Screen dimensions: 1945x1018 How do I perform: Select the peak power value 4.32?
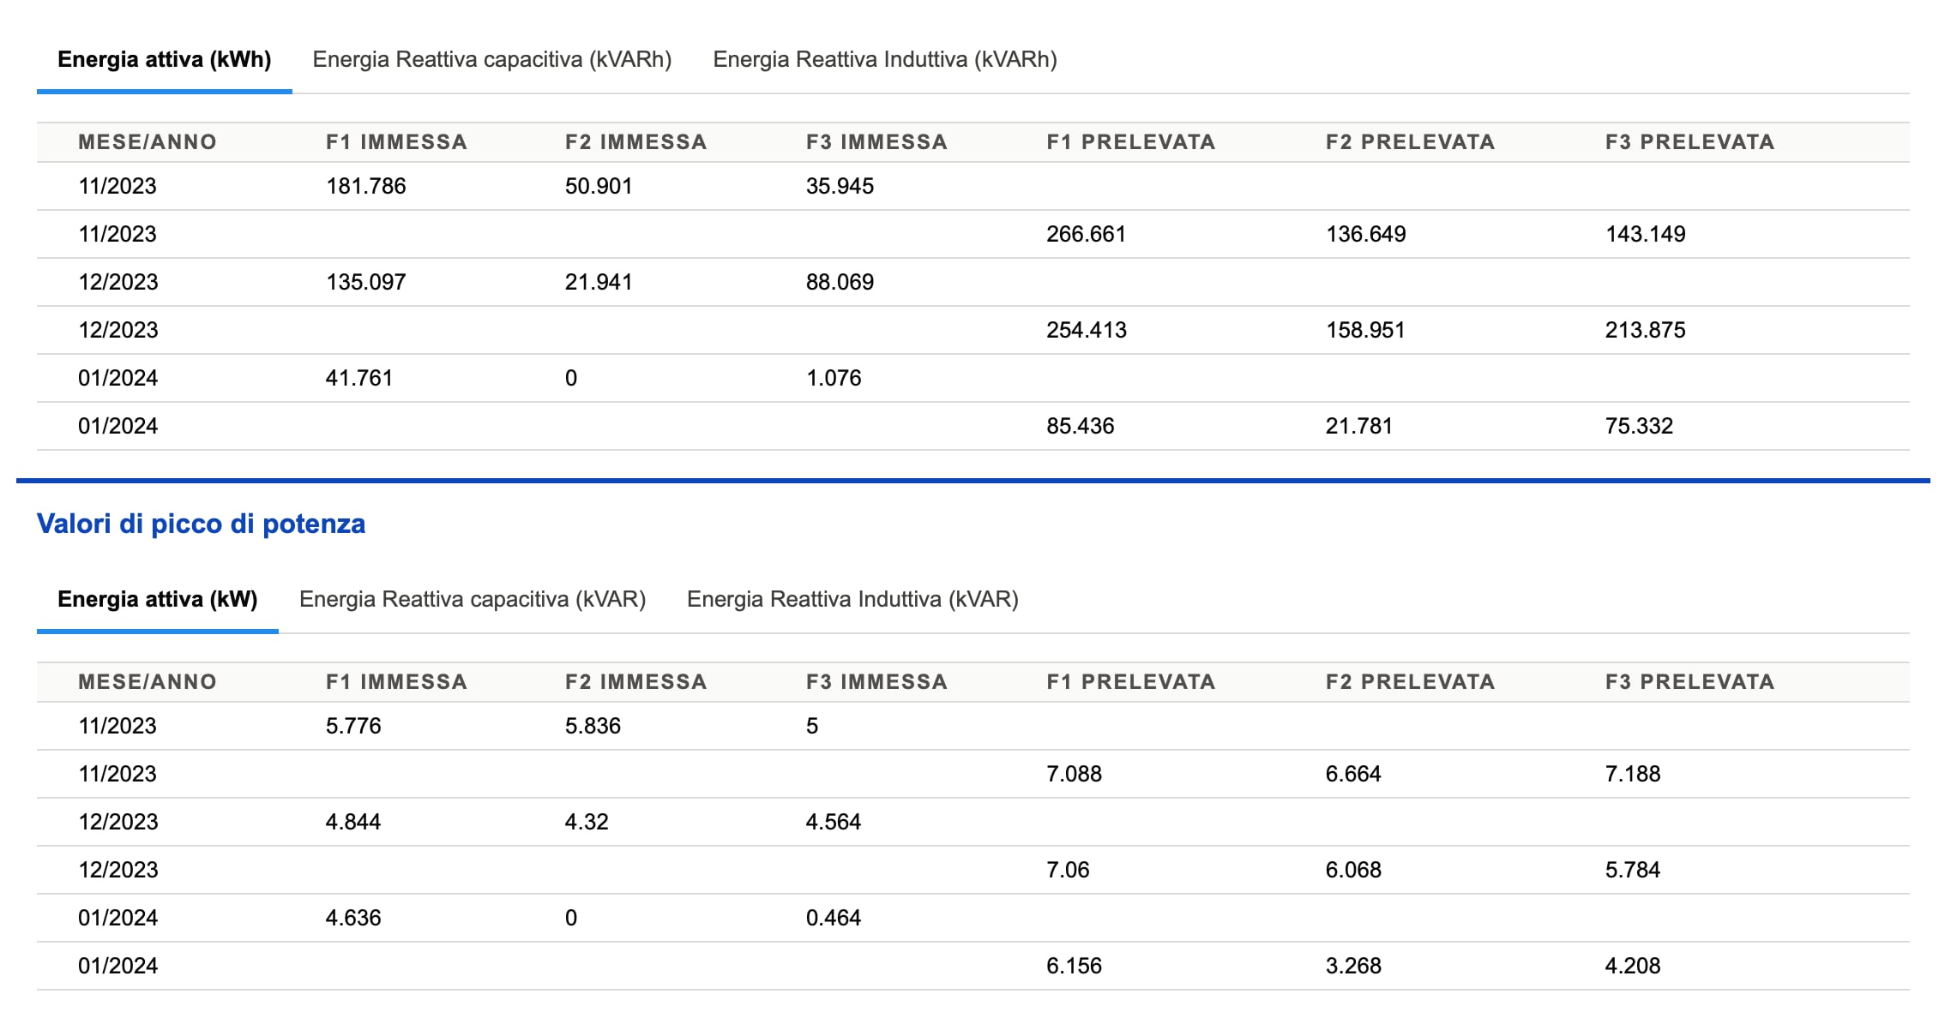point(587,822)
